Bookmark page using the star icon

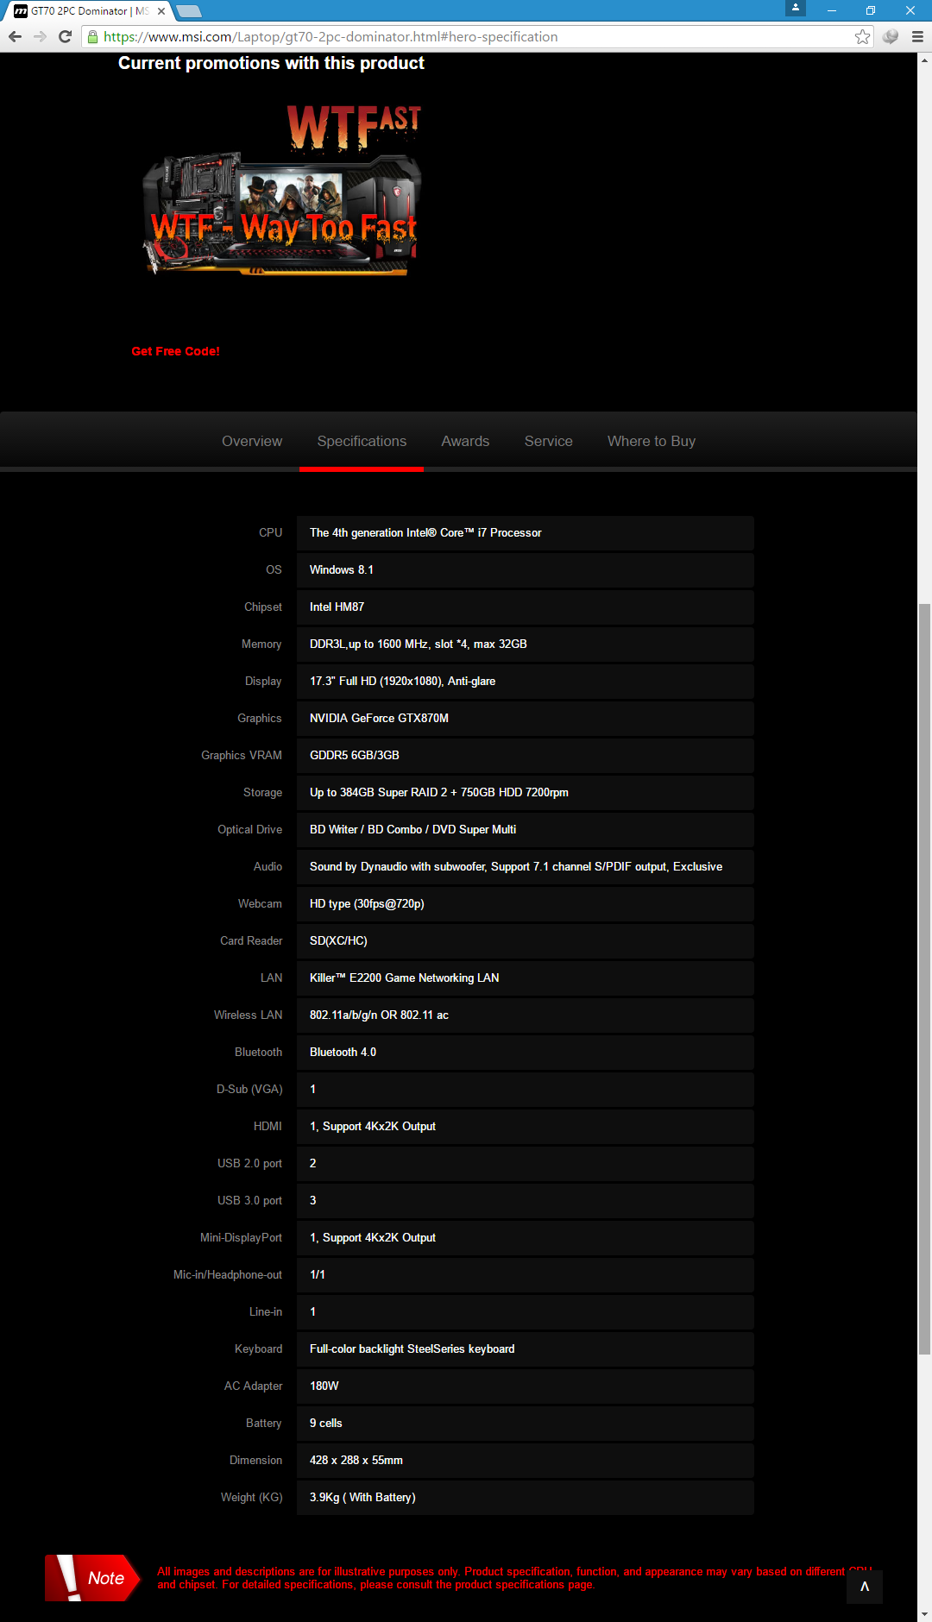click(862, 36)
